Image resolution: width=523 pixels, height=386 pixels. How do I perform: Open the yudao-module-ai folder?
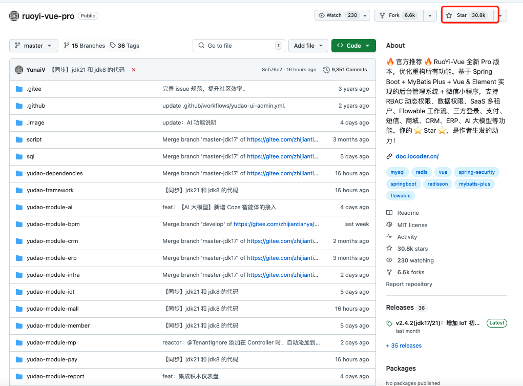[49, 207]
